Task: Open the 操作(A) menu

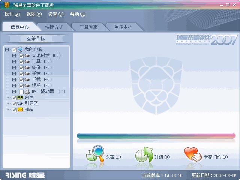Action: pos(12,14)
